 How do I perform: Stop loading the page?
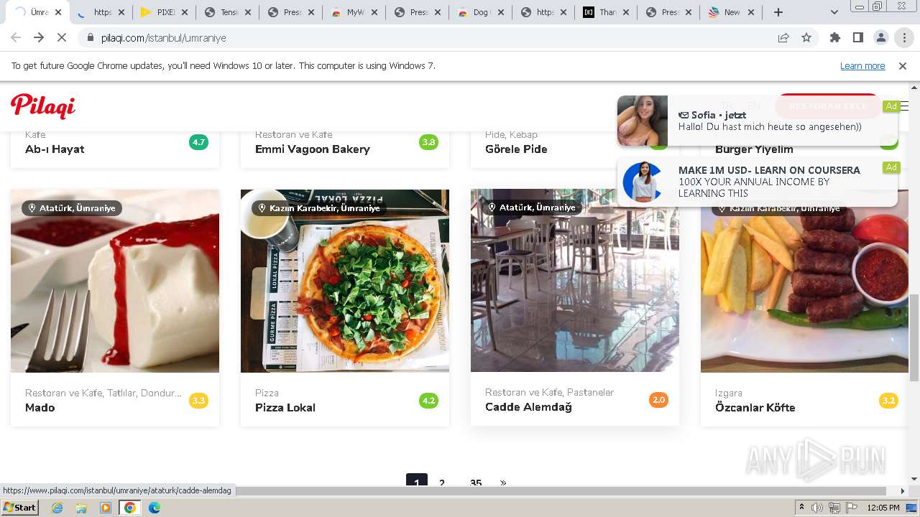click(x=62, y=37)
